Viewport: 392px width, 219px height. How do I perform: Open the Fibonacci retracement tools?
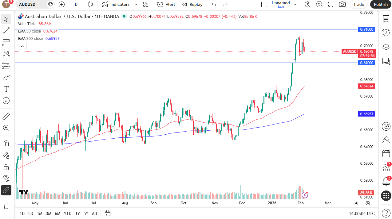[6, 42]
